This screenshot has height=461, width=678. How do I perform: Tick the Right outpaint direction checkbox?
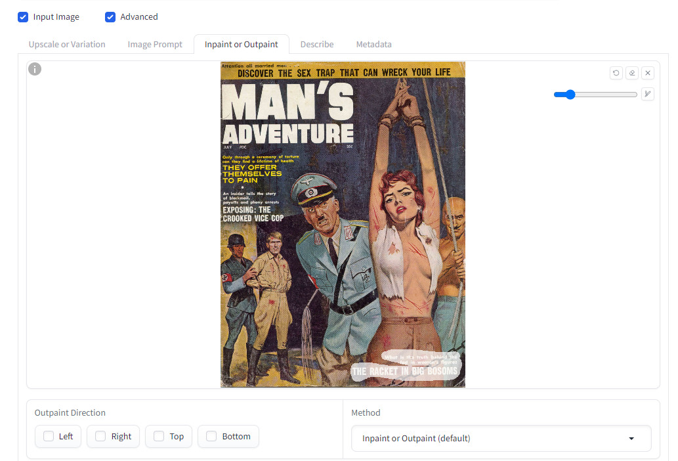pyautogui.click(x=100, y=436)
